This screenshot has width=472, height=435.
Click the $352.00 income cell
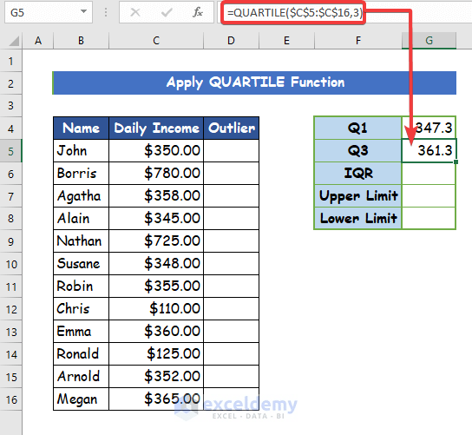156,377
